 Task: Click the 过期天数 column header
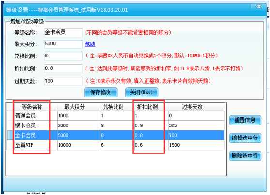[x=196, y=107]
